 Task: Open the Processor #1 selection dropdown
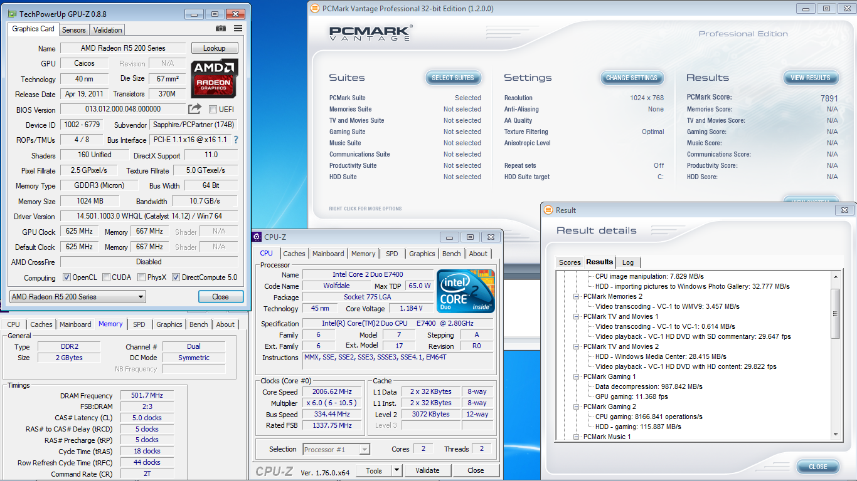pyautogui.click(x=336, y=449)
